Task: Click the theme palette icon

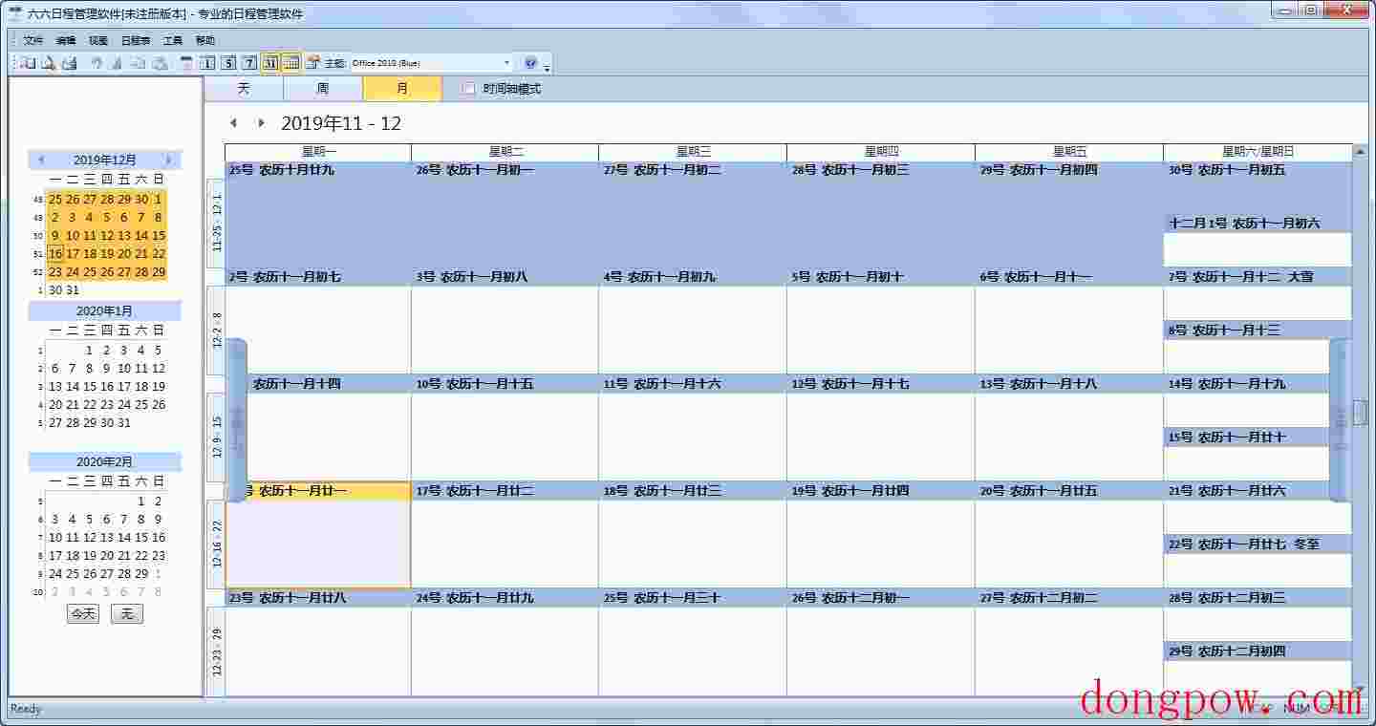Action: point(312,63)
